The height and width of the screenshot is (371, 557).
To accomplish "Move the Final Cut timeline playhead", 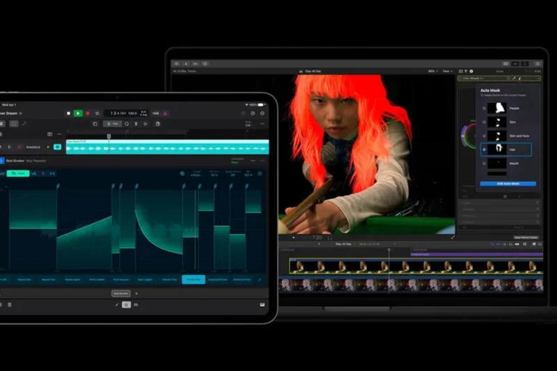I will tap(389, 251).
